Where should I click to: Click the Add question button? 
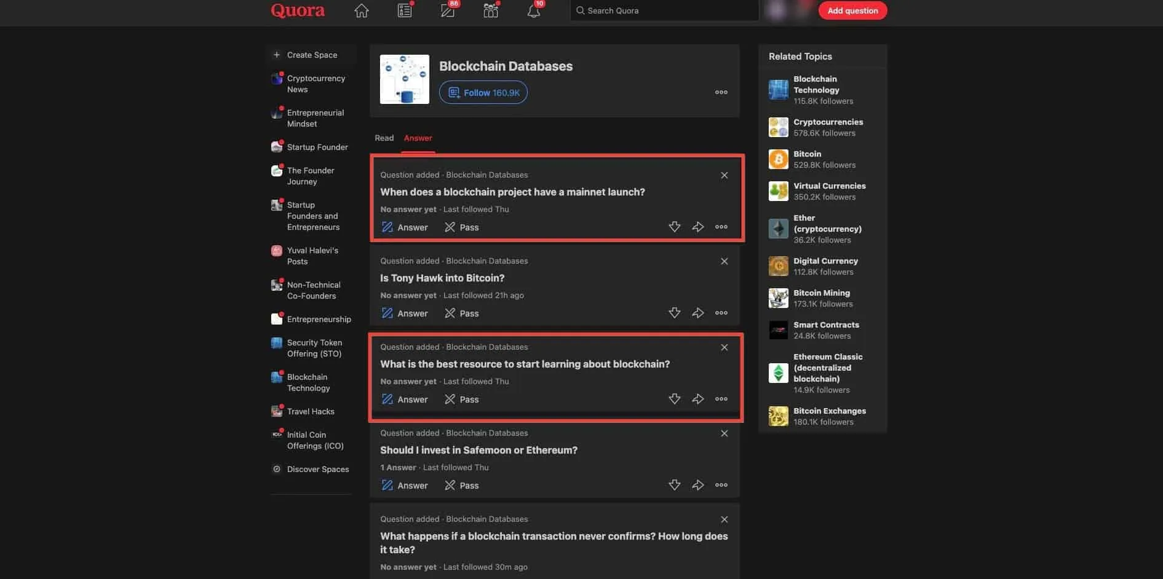tap(852, 10)
